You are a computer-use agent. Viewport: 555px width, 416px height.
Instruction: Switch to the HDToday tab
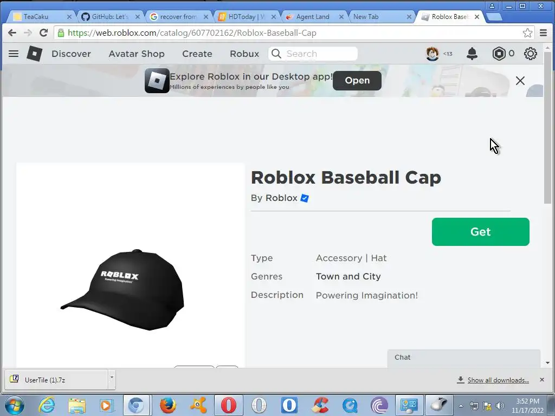(247, 17)
